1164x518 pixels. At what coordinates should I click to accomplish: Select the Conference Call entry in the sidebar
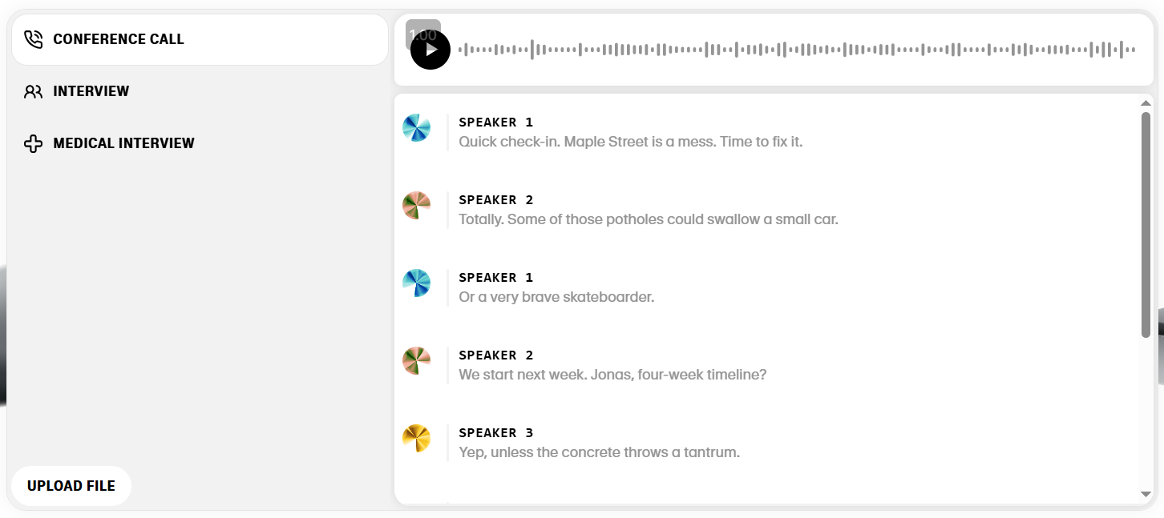pyautogui.click(x=119, y=38)
